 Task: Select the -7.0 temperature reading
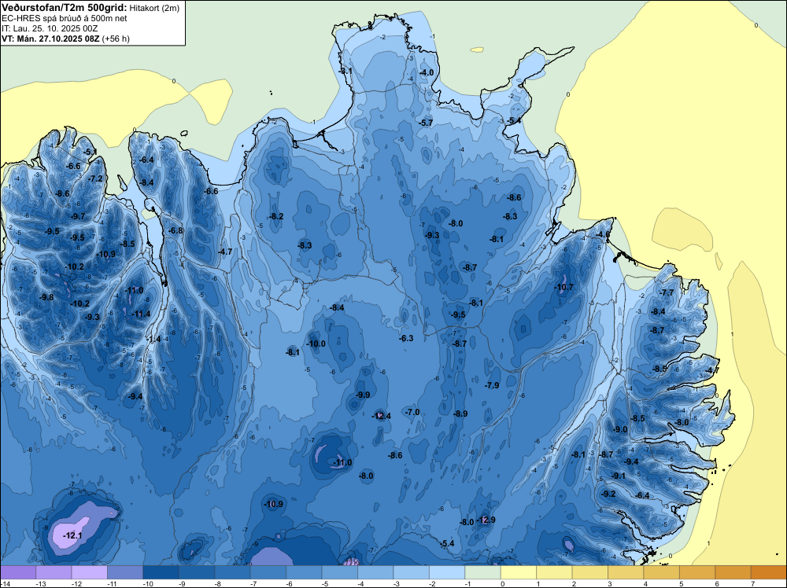412,412
